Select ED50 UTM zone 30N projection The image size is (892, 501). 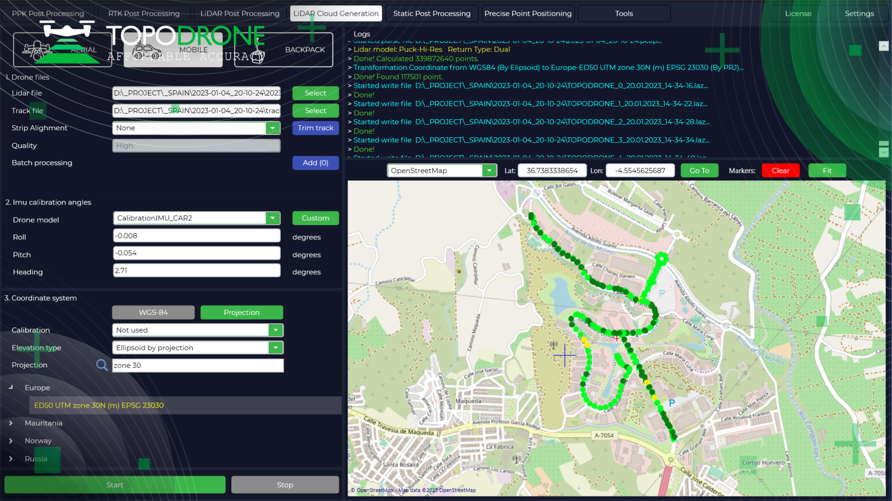[98, 405]
